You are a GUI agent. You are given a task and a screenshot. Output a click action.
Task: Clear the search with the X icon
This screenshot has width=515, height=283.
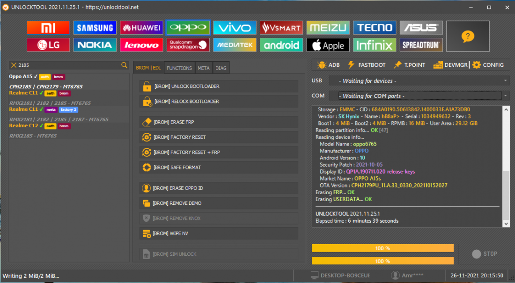14,65
